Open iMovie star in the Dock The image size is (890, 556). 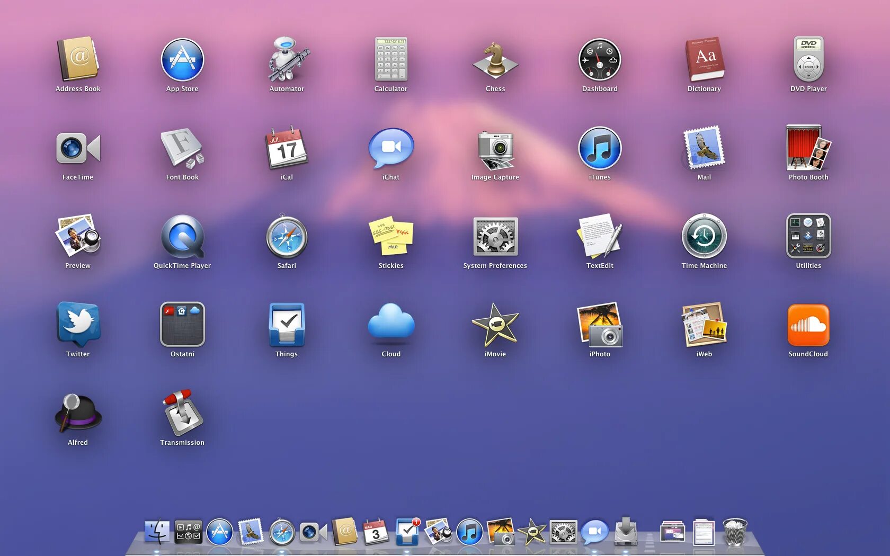(x=532, y=532)
